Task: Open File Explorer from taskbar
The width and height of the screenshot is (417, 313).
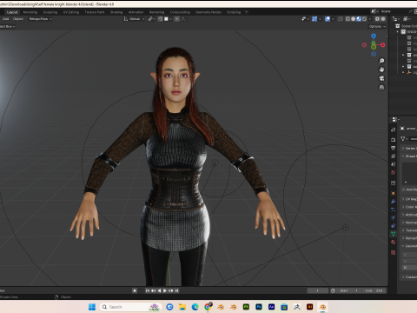Action: tap(182, 307)
